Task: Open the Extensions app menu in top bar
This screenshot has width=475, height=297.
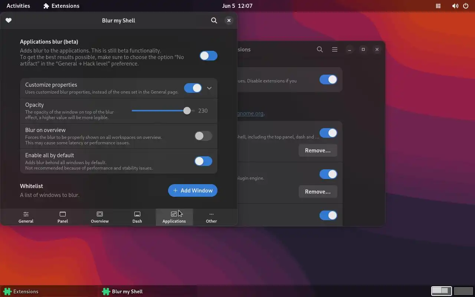Action: click(x=61, y=6)
